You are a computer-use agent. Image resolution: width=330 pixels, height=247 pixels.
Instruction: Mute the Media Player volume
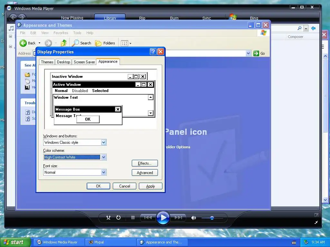(193, 218)
